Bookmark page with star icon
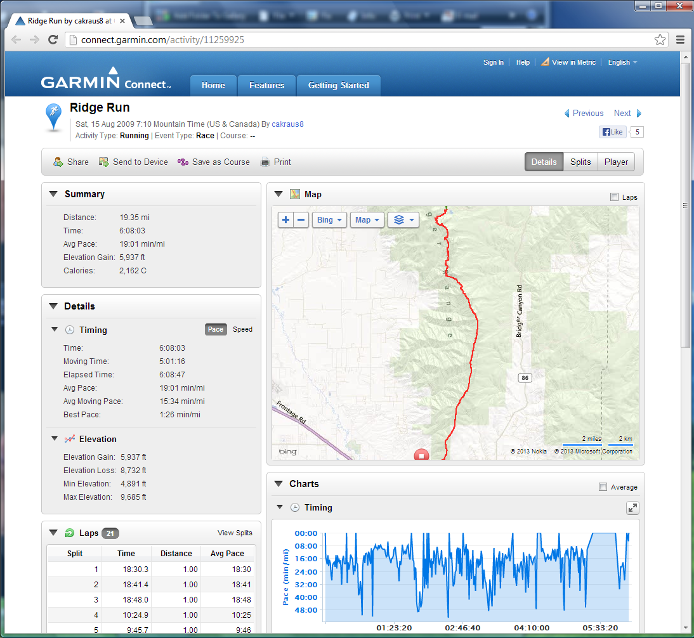Image resolution: width=694 pixels, height=638 pixels. click(x=660, y=40)
